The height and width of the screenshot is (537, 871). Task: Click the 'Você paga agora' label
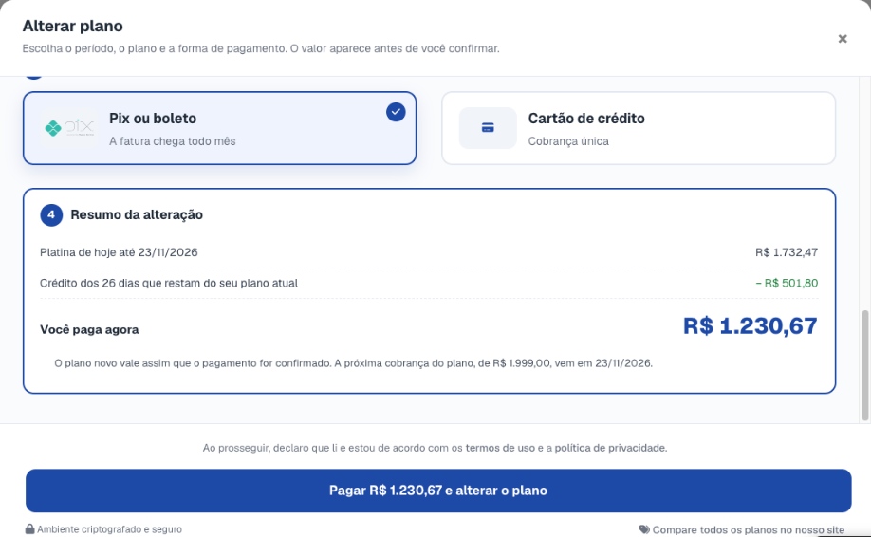[89, 330]
